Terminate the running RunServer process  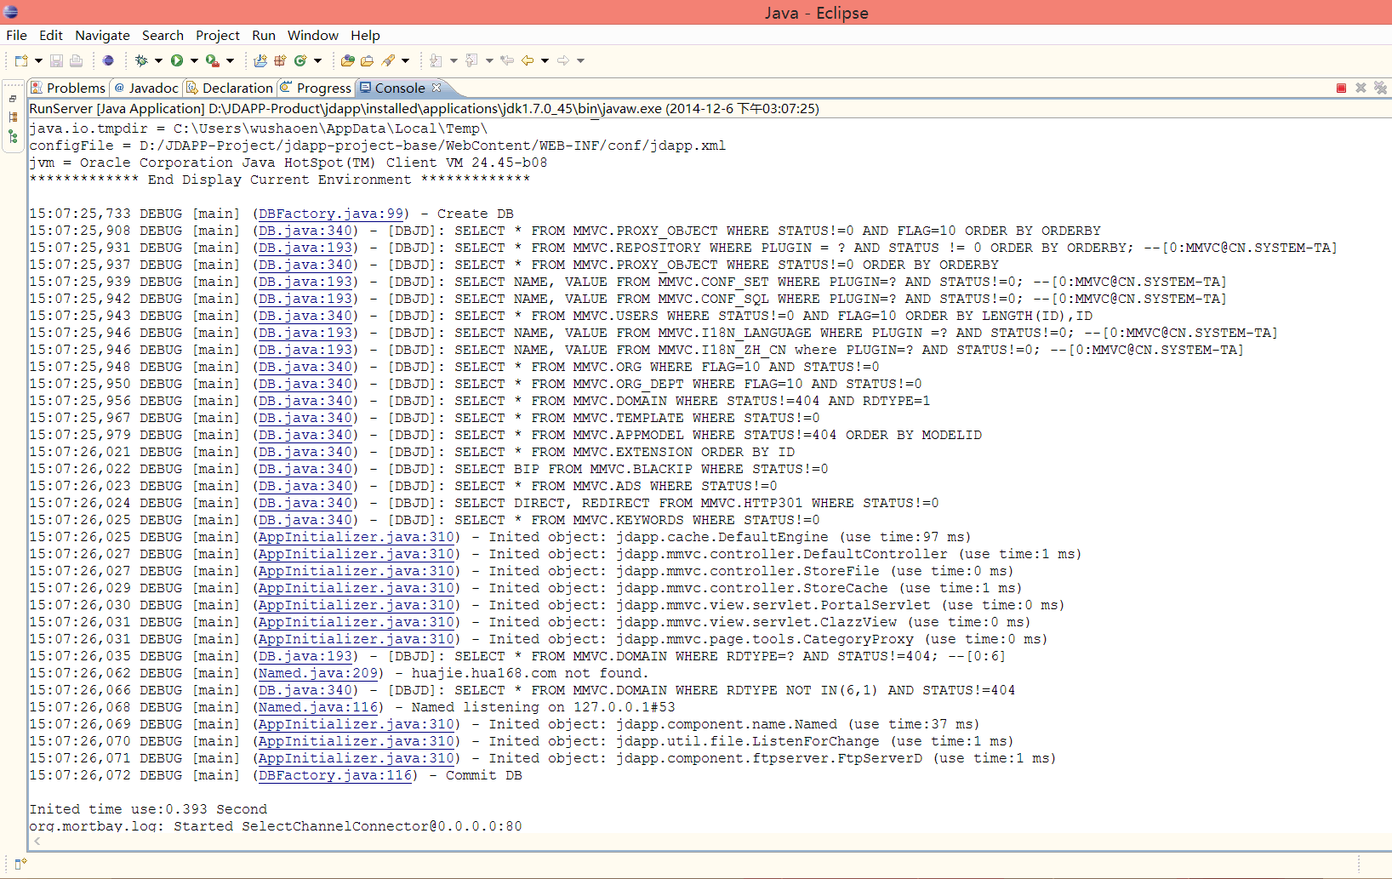click(x=1341, y=88)
